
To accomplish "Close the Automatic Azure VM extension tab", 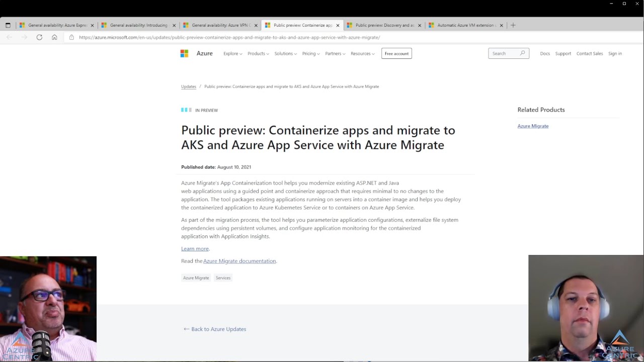I will point(501,25).
